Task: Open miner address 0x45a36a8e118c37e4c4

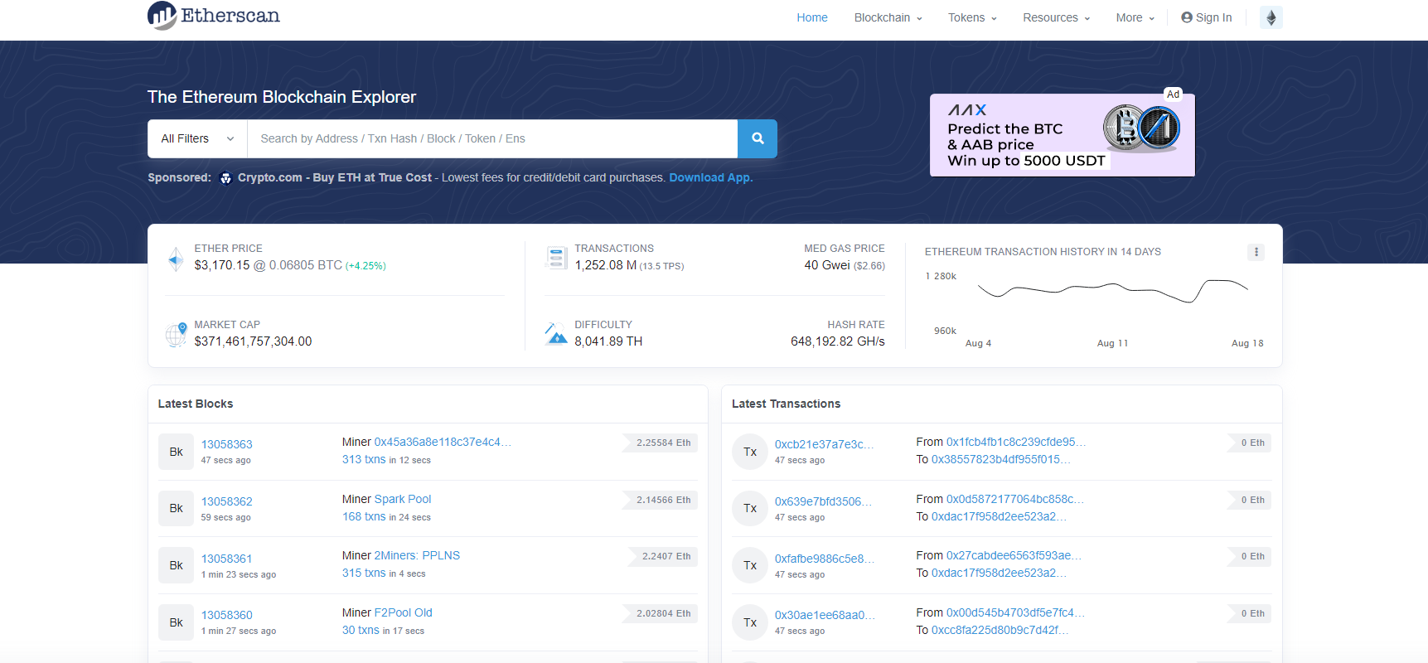Action: pyautogui.click(x=443, y=442)
